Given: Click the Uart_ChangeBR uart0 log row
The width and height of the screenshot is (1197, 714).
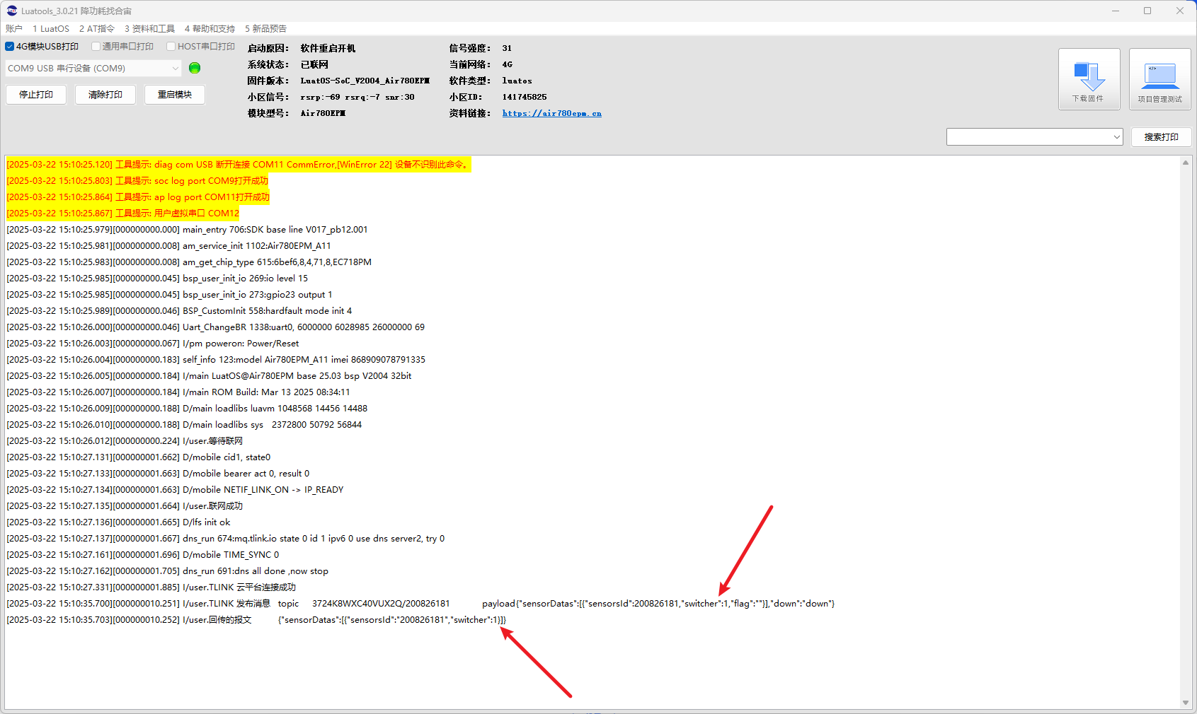Looking at the screenshot, I should (216, 327).
